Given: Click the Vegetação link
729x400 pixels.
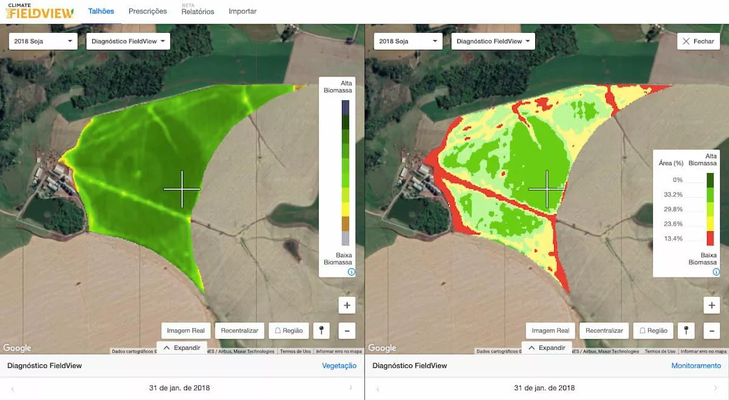Looking at the screenshot, I should [339, 365].
